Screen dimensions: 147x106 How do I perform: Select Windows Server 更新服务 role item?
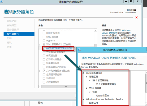coord(59,48)
